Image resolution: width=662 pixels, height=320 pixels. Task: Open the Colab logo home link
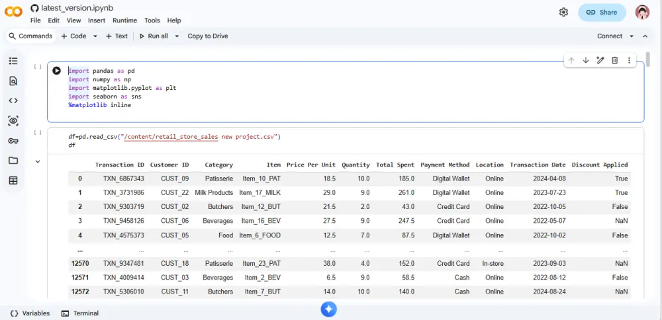13,12
